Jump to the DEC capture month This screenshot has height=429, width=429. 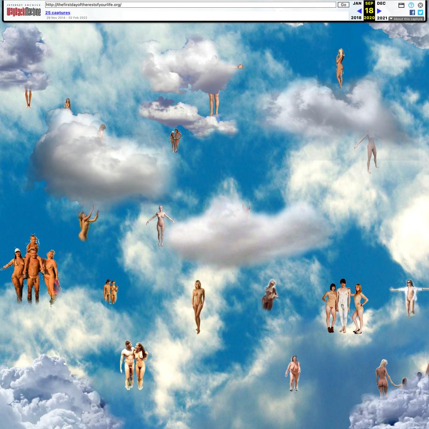(x=381, y=3)
